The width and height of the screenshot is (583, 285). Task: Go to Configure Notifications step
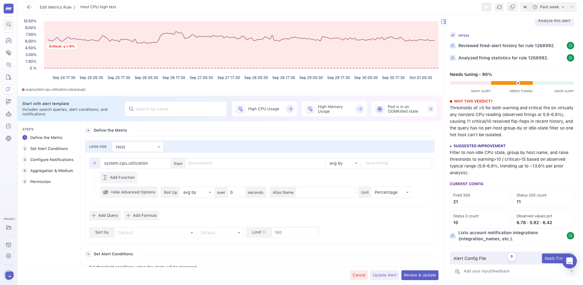[x=52, y=160]
